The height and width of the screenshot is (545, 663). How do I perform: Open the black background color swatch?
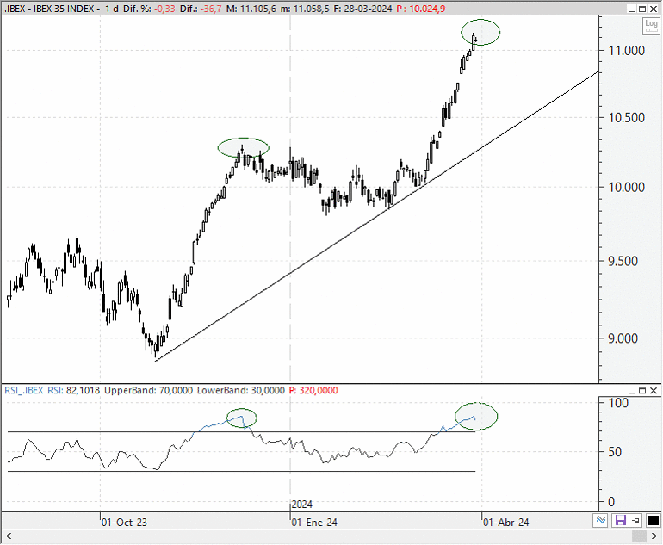pos(653,521)
